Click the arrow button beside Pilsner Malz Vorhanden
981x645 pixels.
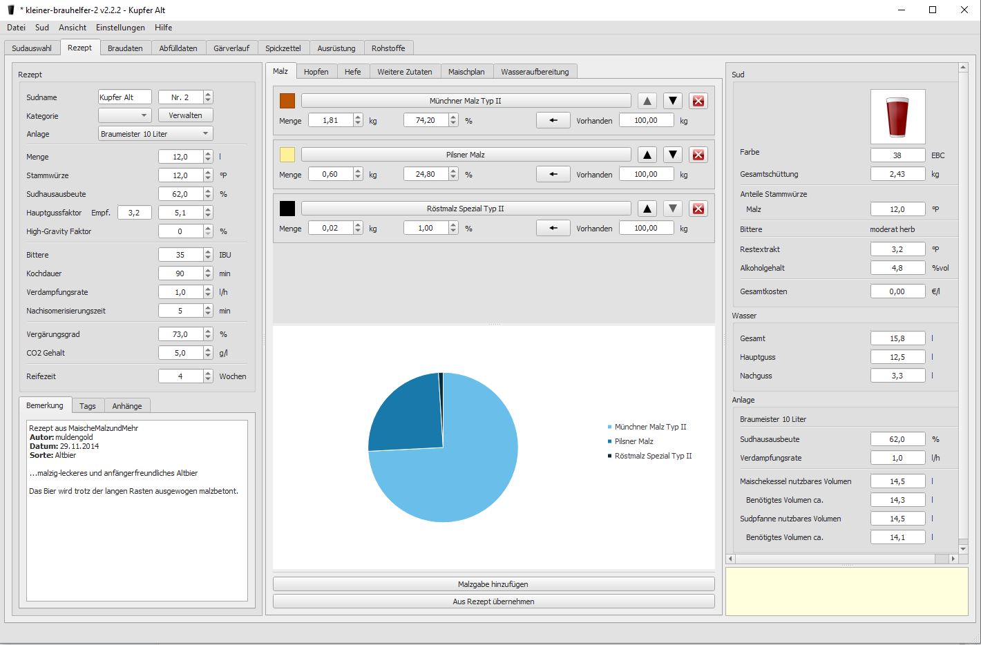click(553, 174)
